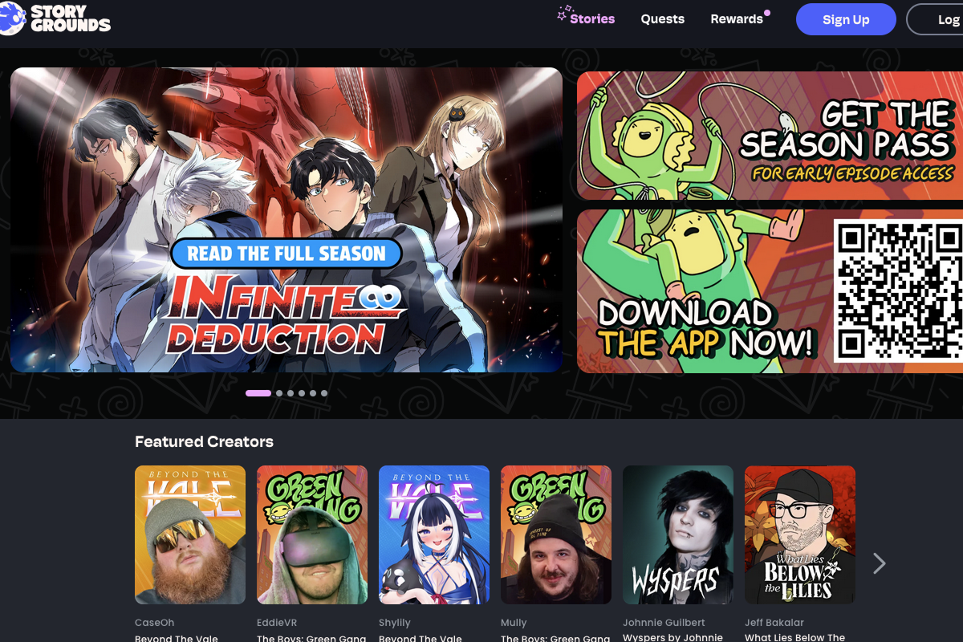Open the Rewards page
The width and height of the screenshot is (963, 642).
(736, 18)
